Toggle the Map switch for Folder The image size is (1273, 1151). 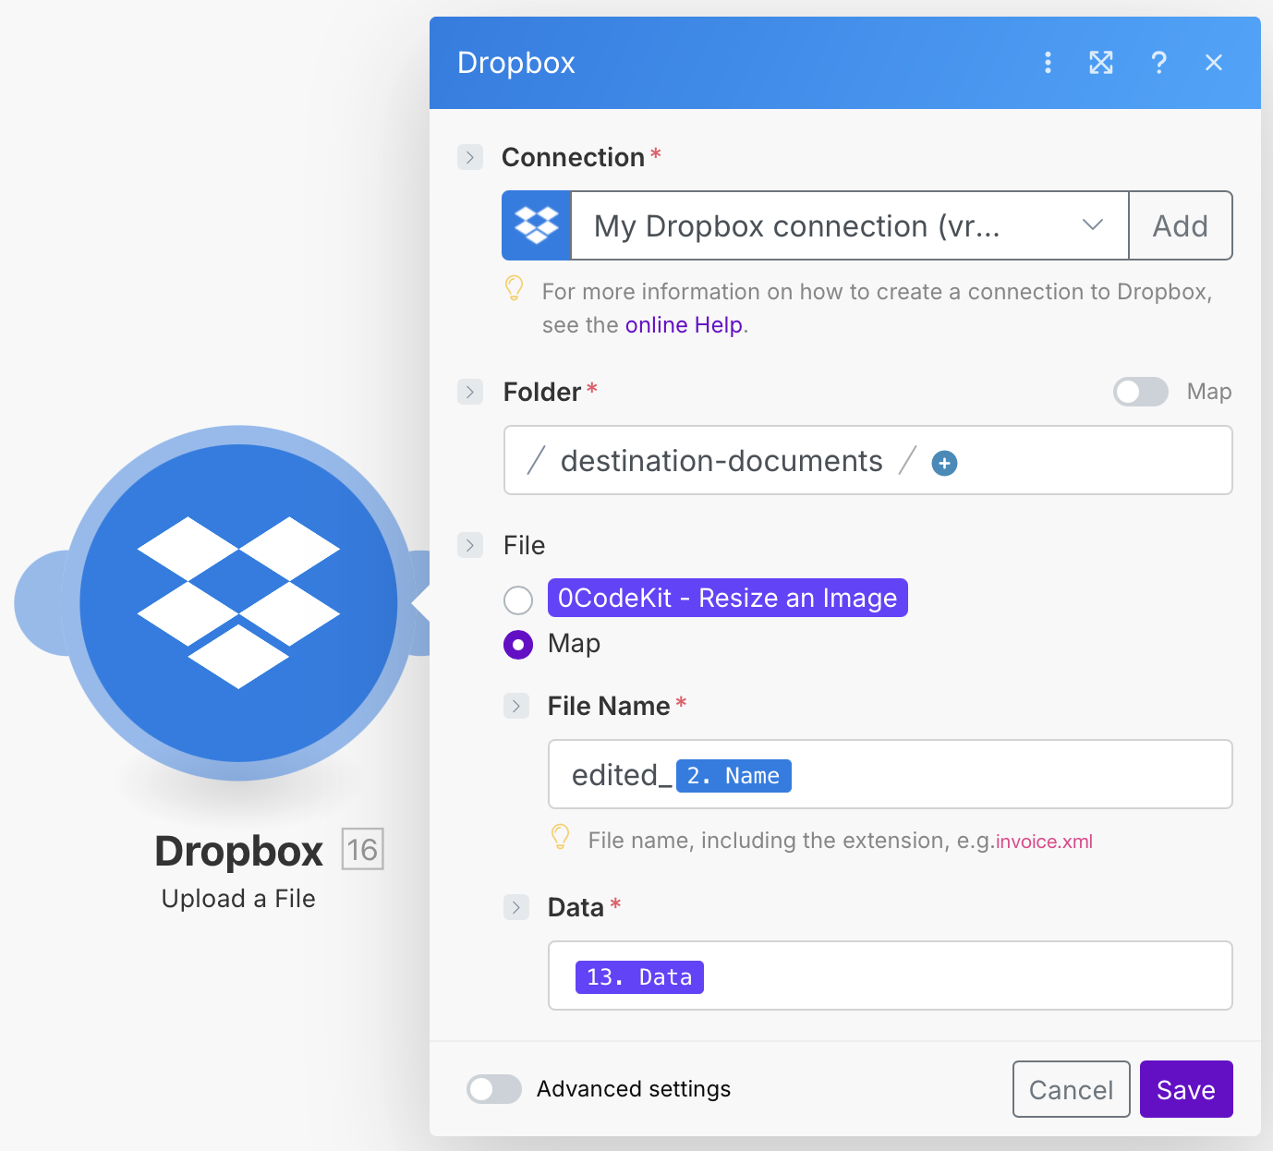pyautogui.click(x=1140, y=392)
